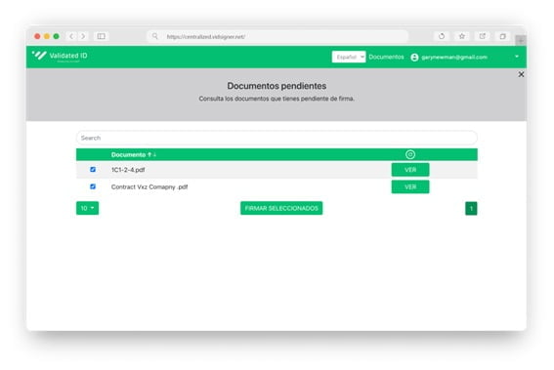554x370 pixels.
Task: Click the Validated ID logo
Action: click(x=60, y=57)
